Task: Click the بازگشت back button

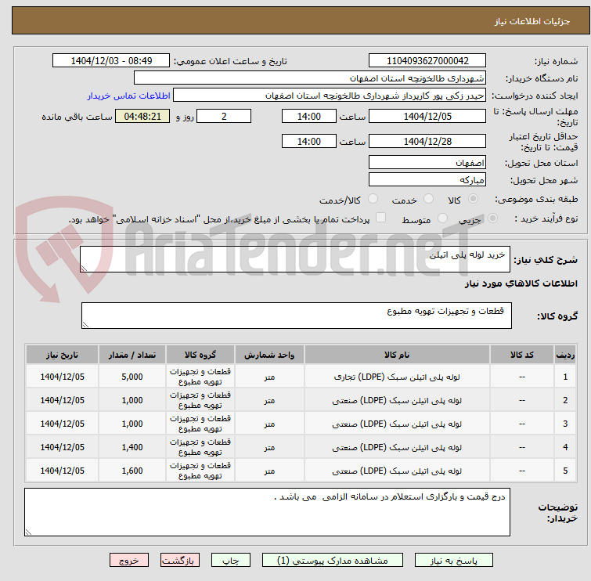Action: pyautogui.click(x=180, y=561)
